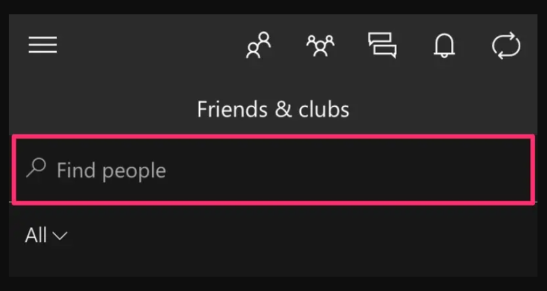Sync the friends list with refresh button
The height and width of the screenshot is (291, 547).
[506, 46]
